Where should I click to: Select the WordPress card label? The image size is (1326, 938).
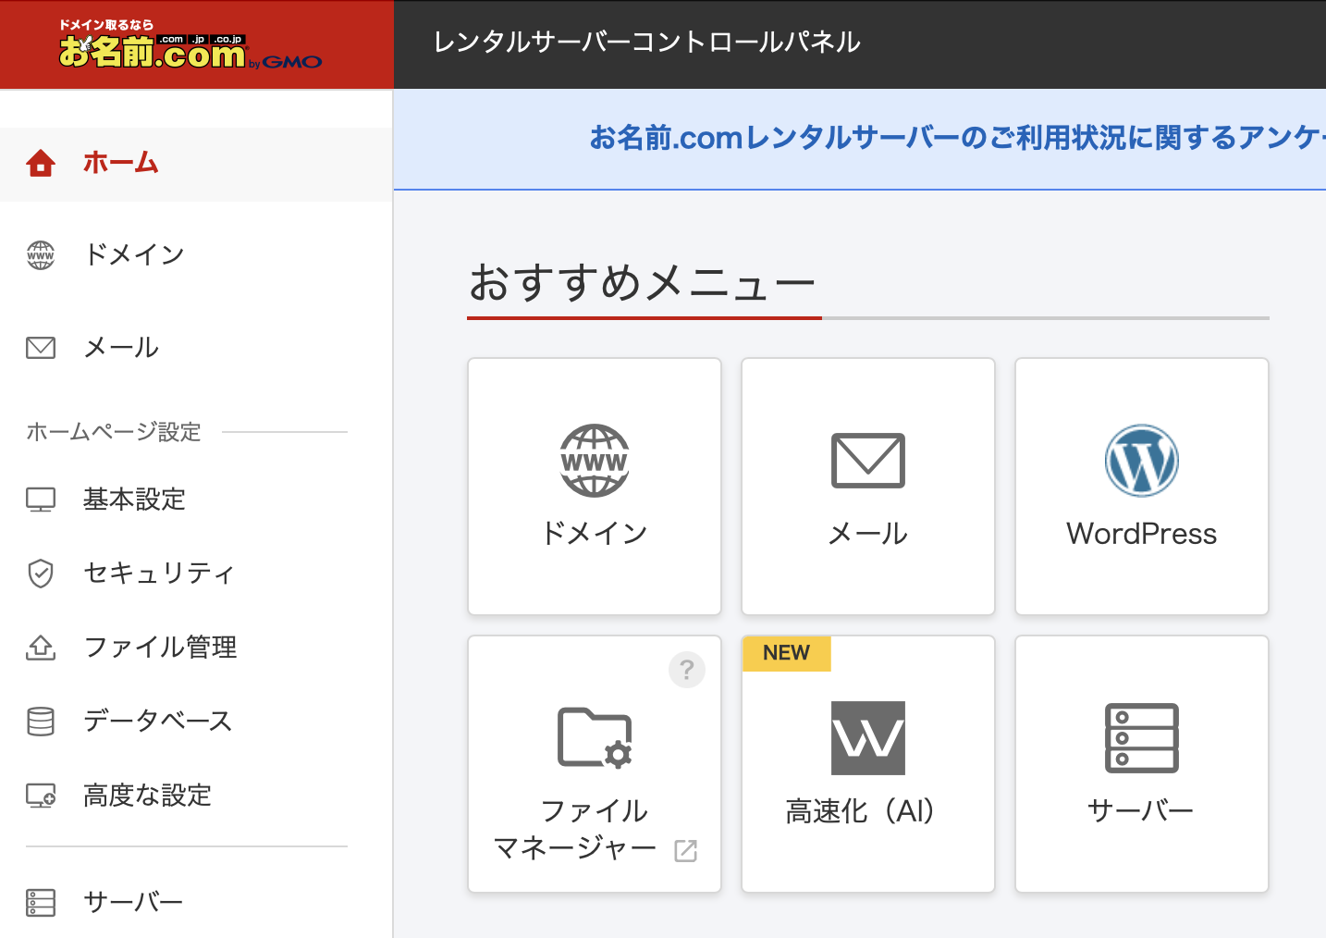click(x=1142, y=534)
